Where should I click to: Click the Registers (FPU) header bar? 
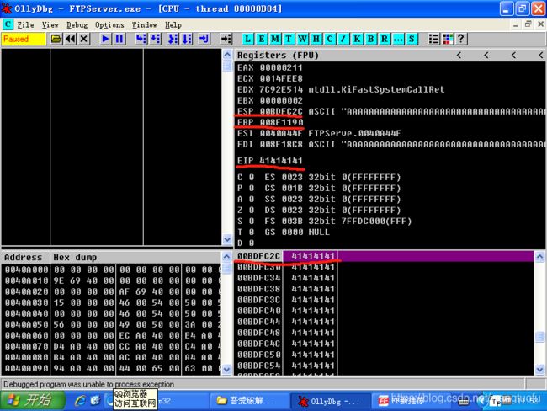tap(390, 56)
